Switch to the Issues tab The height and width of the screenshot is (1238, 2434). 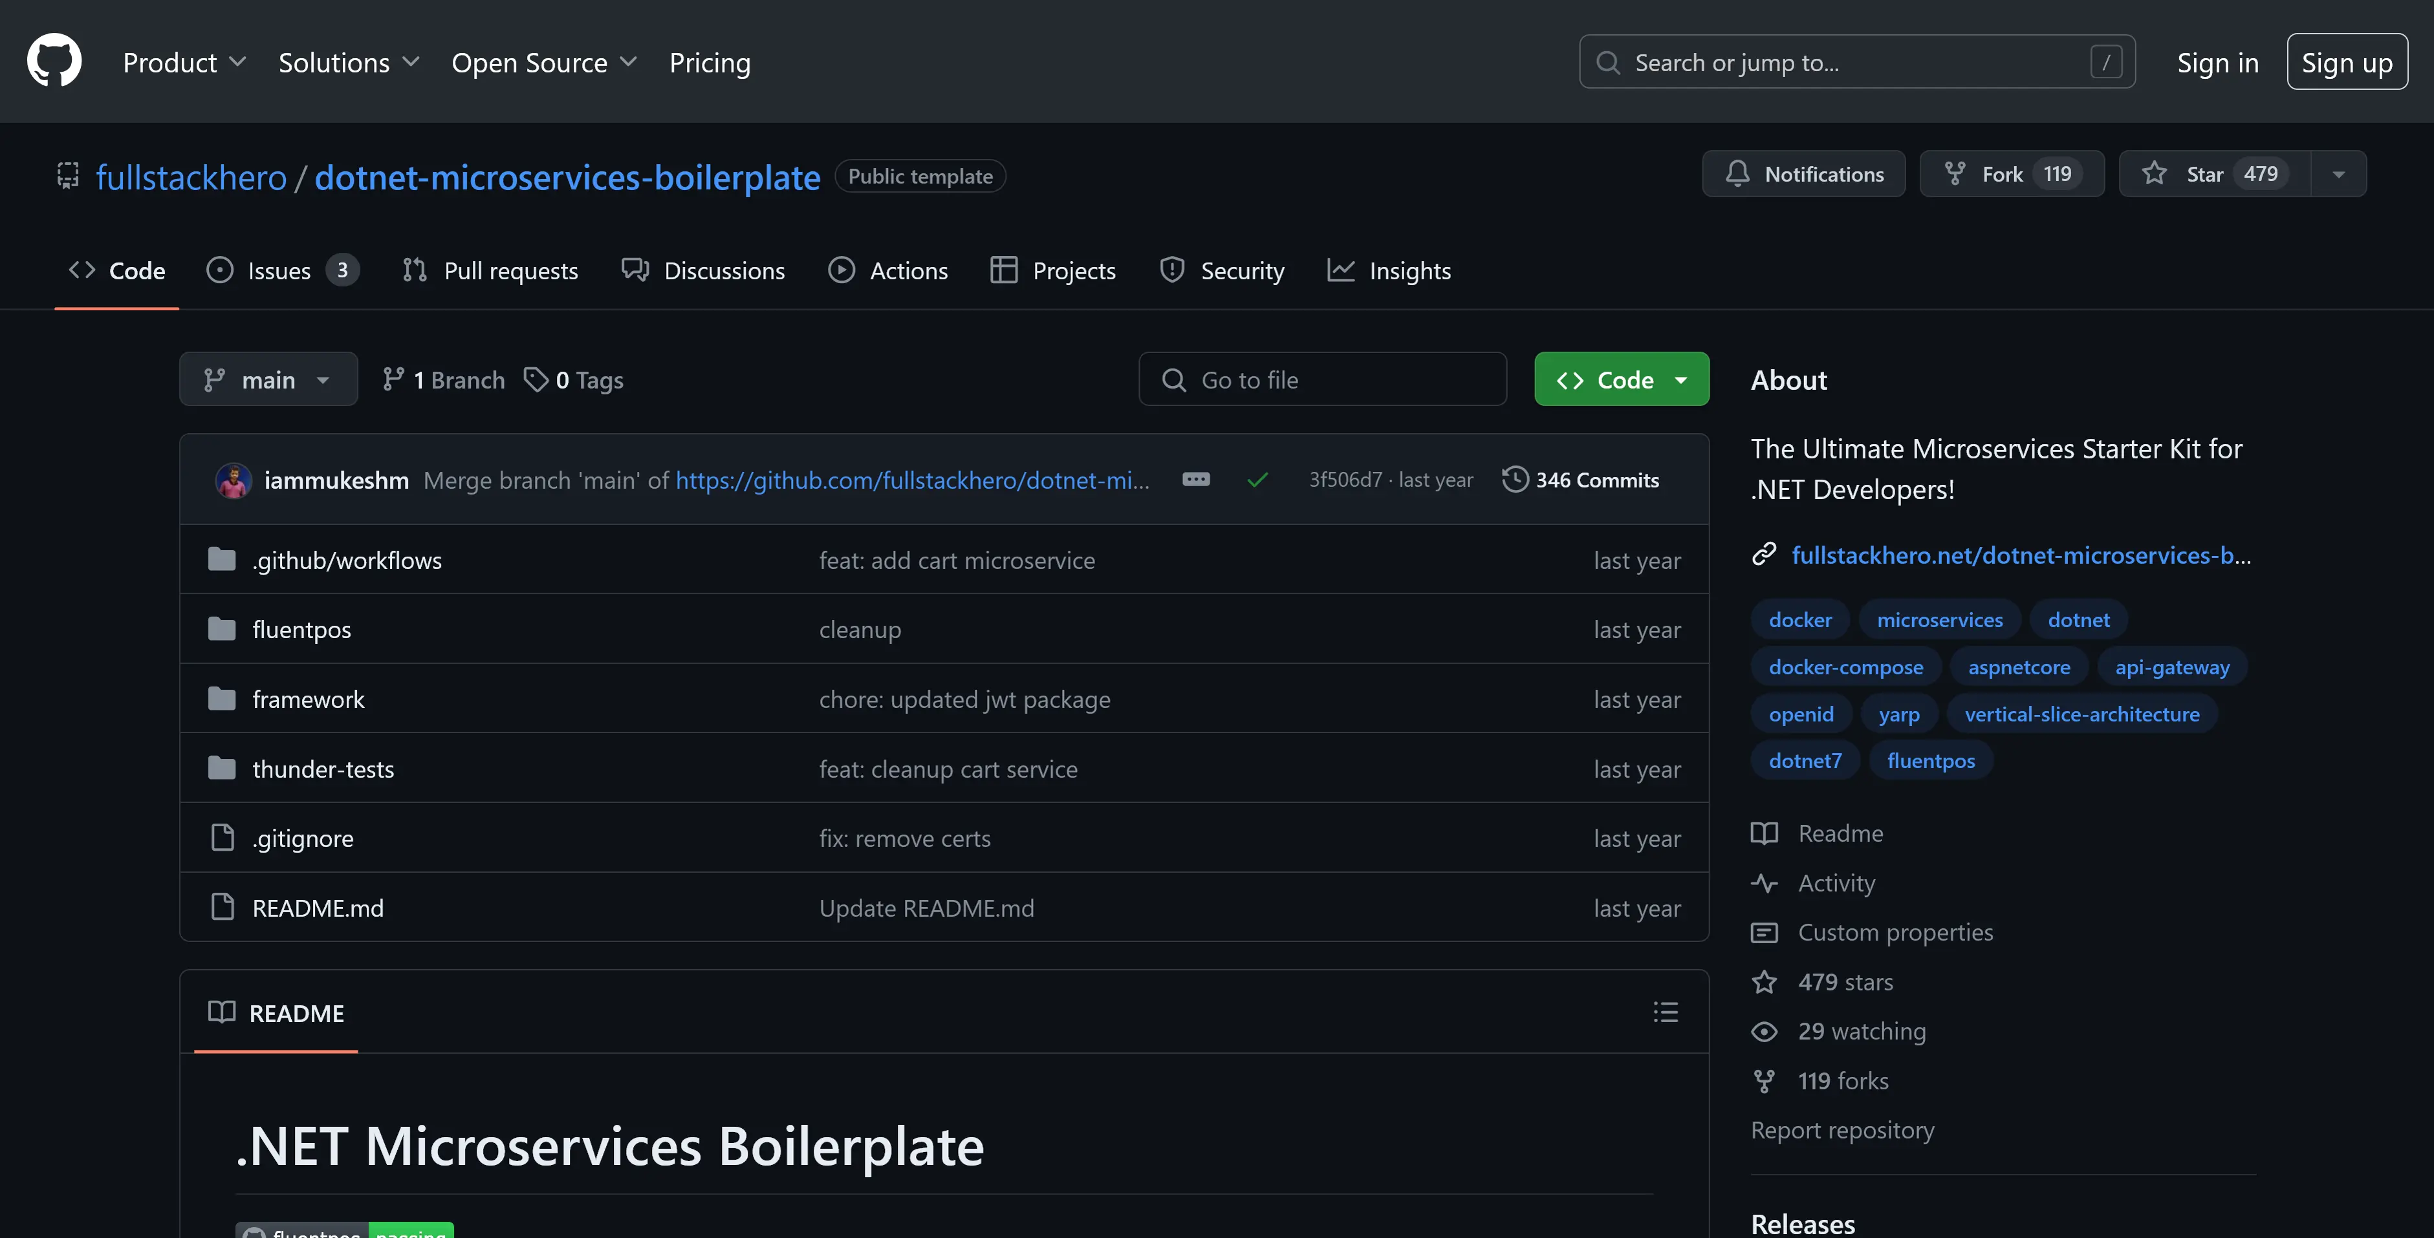281,271
